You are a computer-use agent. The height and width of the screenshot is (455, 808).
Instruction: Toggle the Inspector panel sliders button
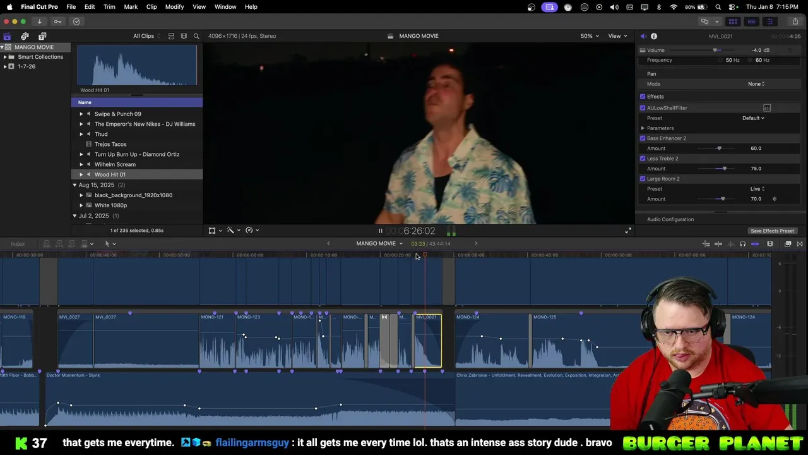[769, 21]
